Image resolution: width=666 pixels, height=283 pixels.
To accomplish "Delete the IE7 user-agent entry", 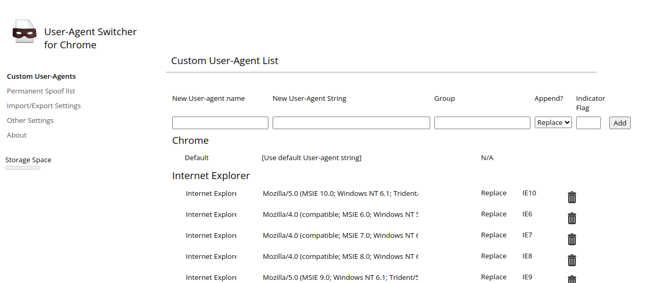I will (x=572, y=239).
